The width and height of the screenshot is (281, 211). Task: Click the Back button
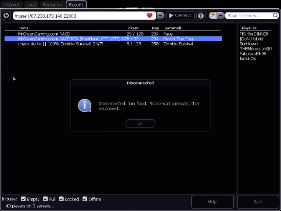tap(258, 202)
